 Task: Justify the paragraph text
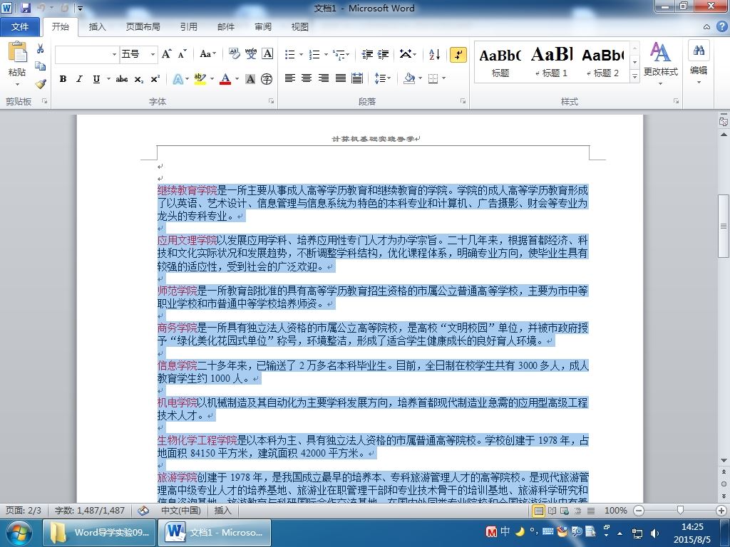pyautogui.click(x=340, y=78)
